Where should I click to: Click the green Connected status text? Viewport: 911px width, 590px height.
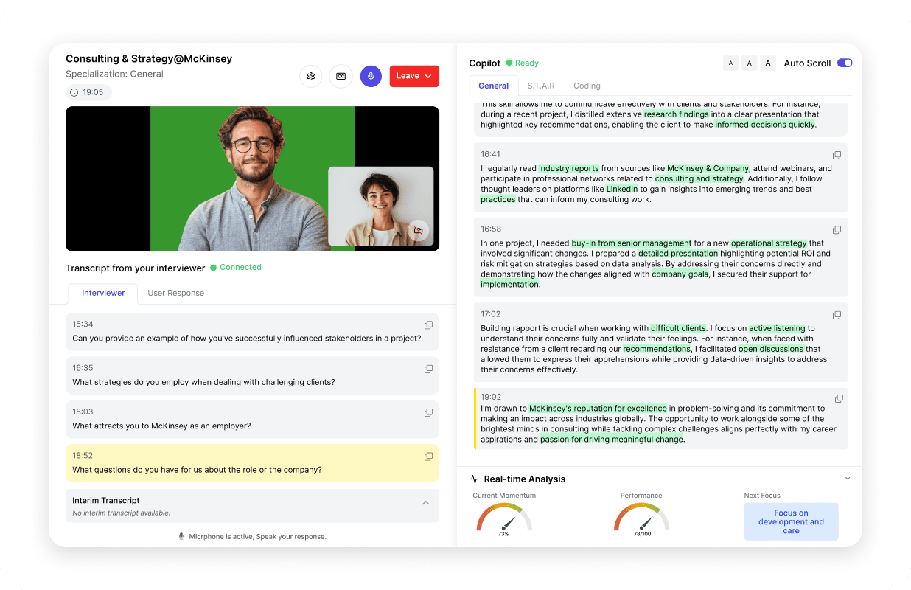click(x=240, y=267)
